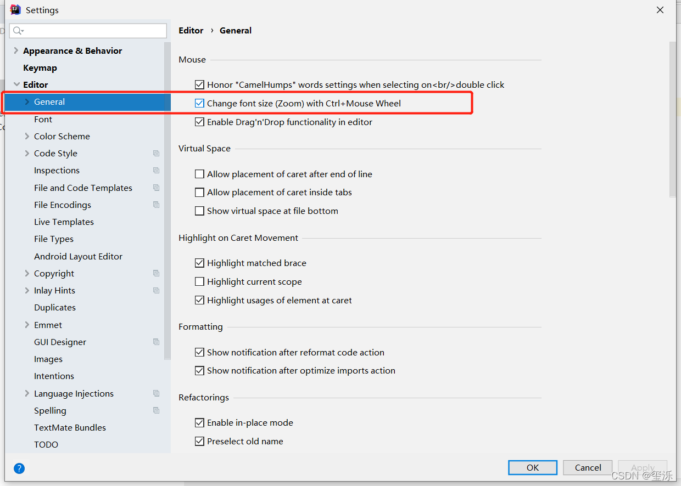Select TODO in the settings tree

[x=46, y=444]
